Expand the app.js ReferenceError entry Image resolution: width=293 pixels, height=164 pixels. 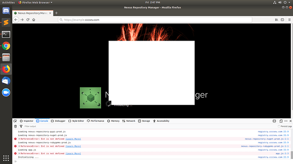tap(19, 153)
